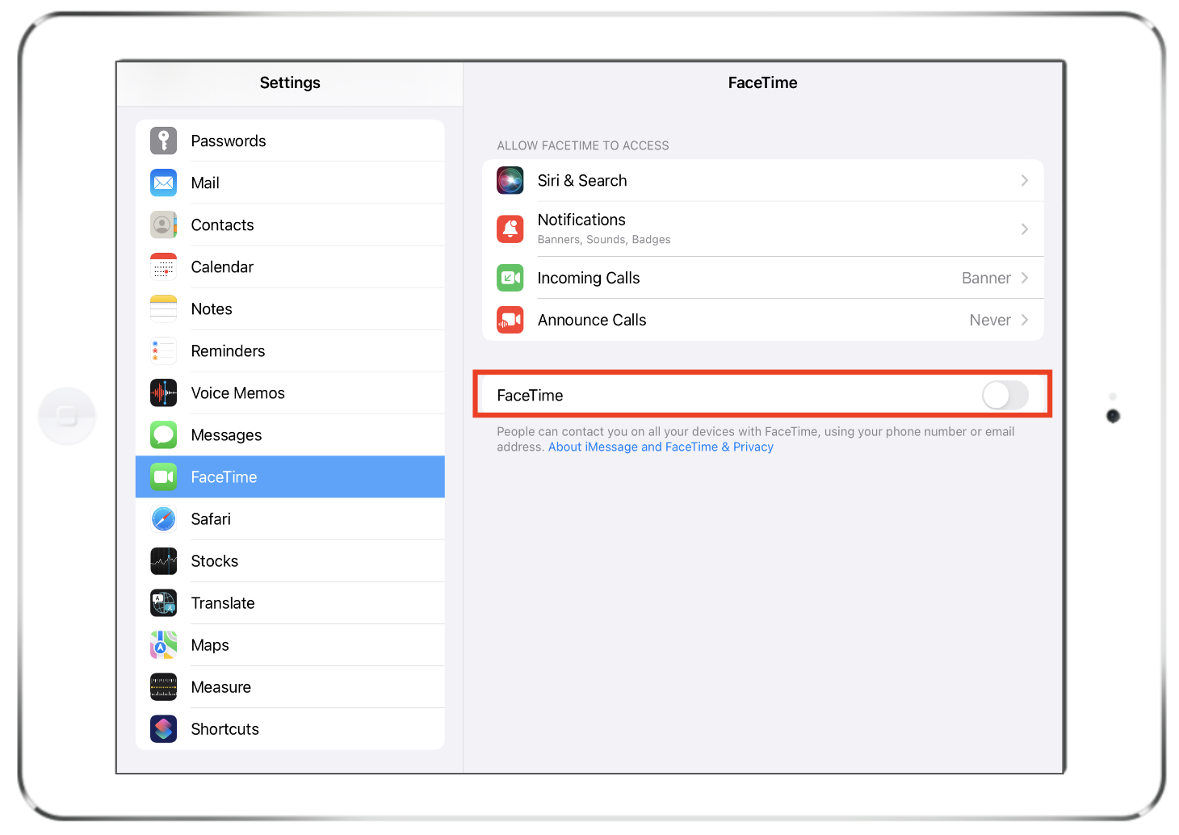Tap the red Notifications bell icon
Screen dimensions: 1179x835
[510, 229]
